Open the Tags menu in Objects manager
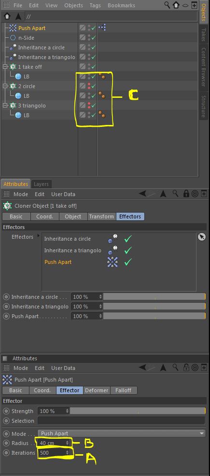This screenshot has width=210, height=476. click(95, 5)
